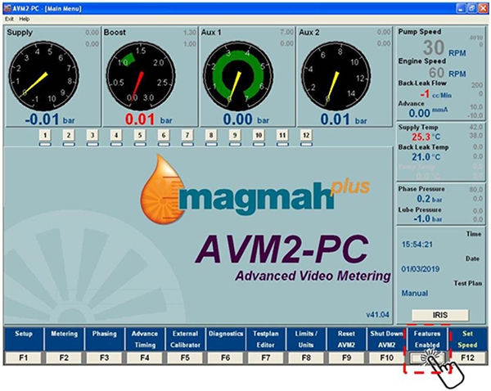Click the Boost pressure gauge dial
This screenshot has height=391, width=491.
[141, 76]
